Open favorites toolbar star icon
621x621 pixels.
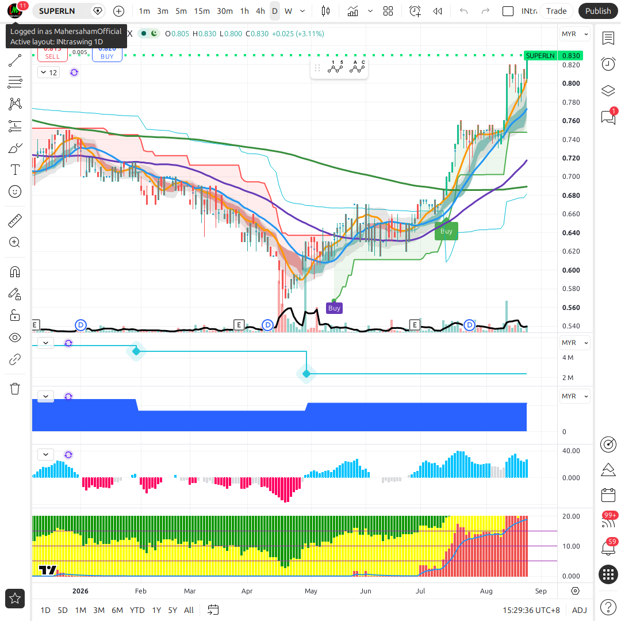click(15, 599)
